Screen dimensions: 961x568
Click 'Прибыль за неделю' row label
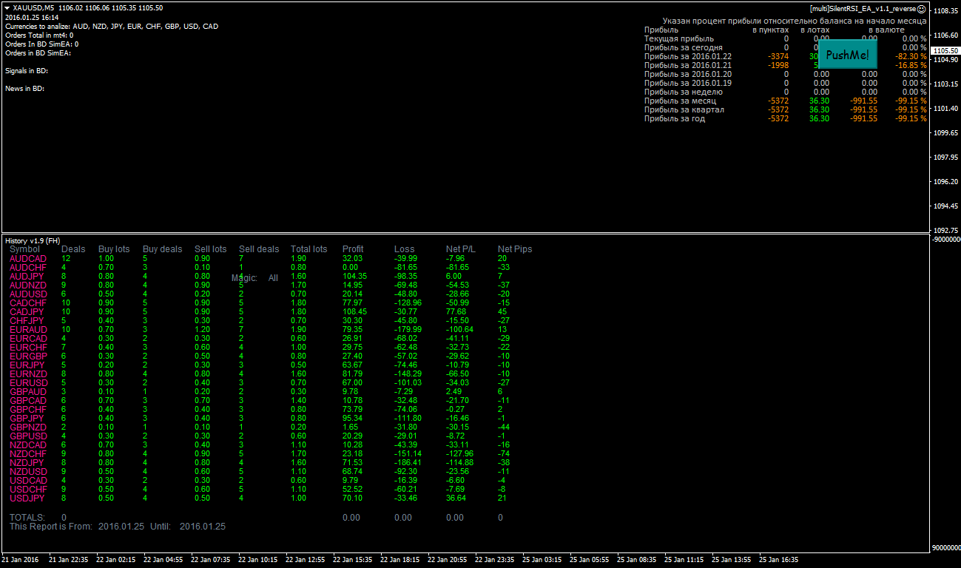[x=684, y=92]
